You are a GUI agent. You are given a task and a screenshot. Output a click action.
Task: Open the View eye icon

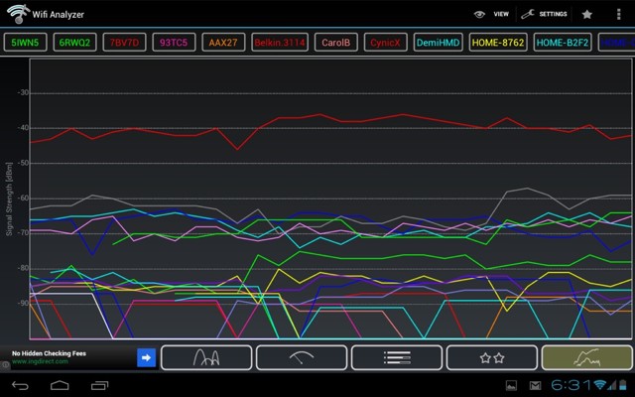[x=479, y=14]
